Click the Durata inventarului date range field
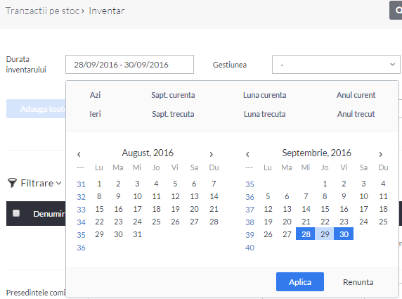The image size is (402, 299). tap(129, 65)
